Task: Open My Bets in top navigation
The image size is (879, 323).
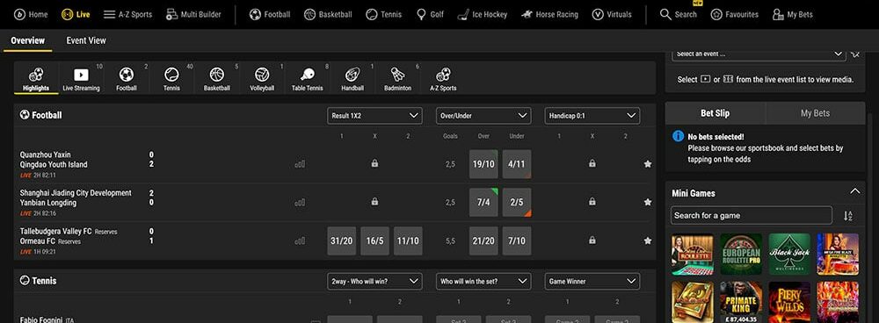Action: [x=793, y=15]
